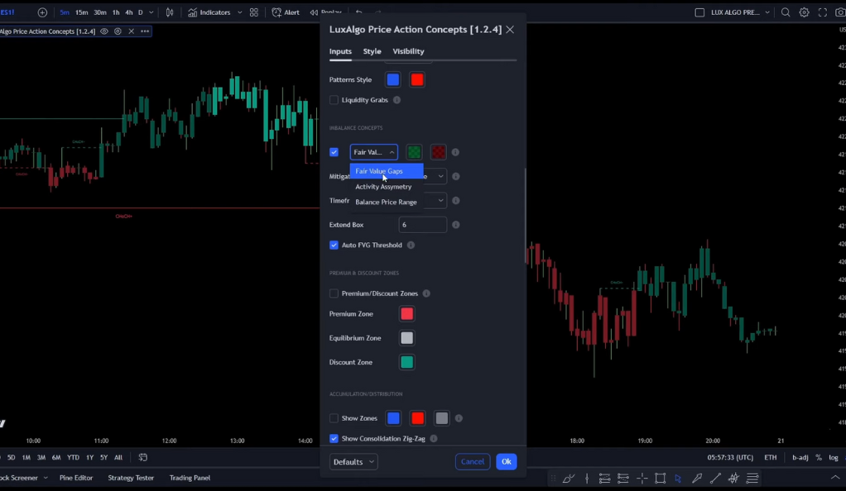Open the Premium Zone red color swatch
The height and width of the screenshot is (491, 846).
406,314
